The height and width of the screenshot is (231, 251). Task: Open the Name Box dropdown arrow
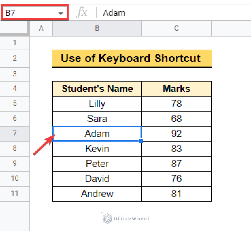tap(60, 13)
